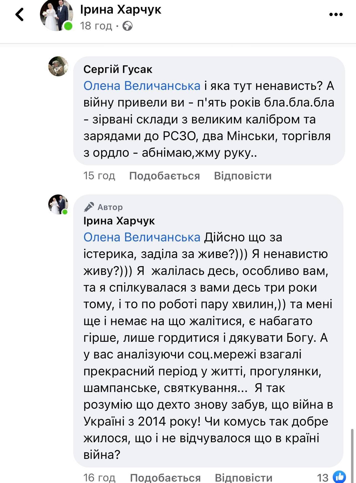Viewport: 356px width, 483px height.
Task: Tap the back arrow icon
Action: pos(19,14)
